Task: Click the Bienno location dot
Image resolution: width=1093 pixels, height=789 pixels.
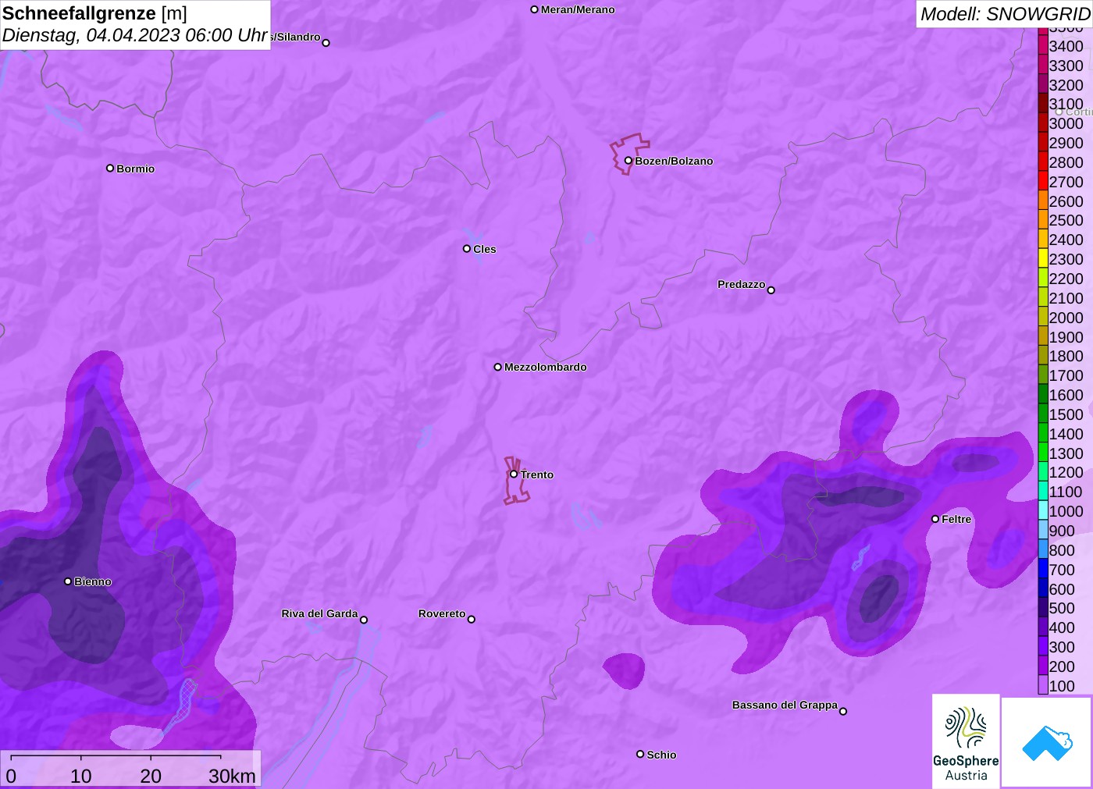Action: (x=68, y=581)
